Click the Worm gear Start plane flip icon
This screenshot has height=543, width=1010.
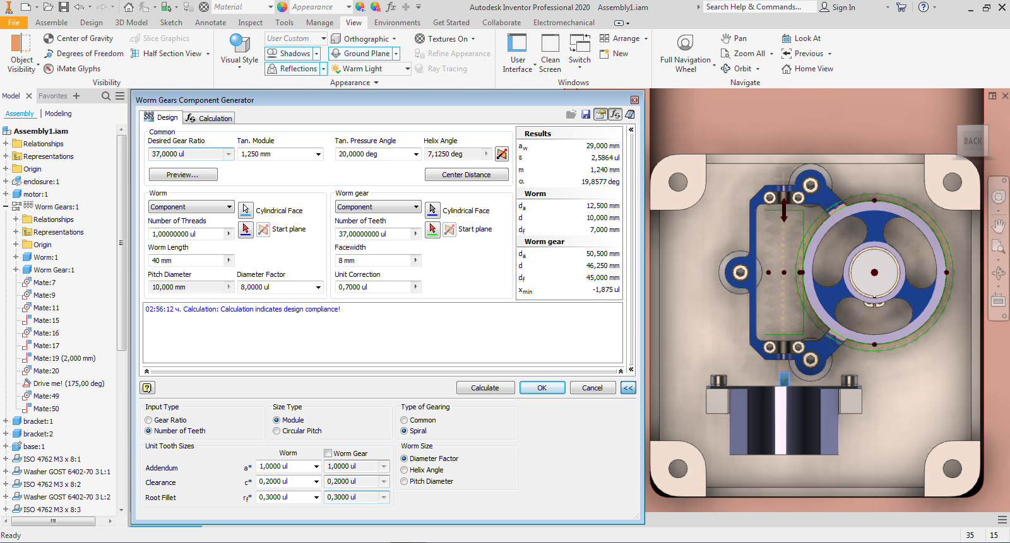449,230
